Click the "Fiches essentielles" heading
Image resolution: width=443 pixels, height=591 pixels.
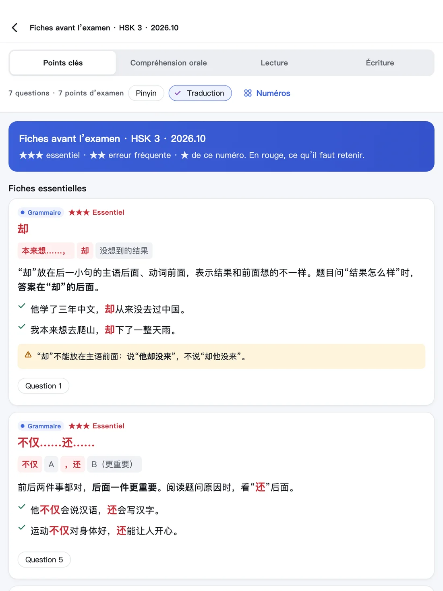pos(48,189)
